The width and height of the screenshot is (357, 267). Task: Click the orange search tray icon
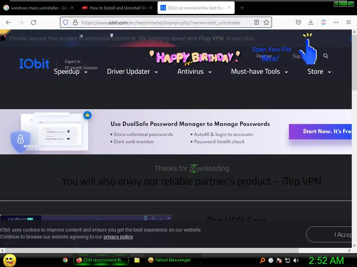(263, 260)
